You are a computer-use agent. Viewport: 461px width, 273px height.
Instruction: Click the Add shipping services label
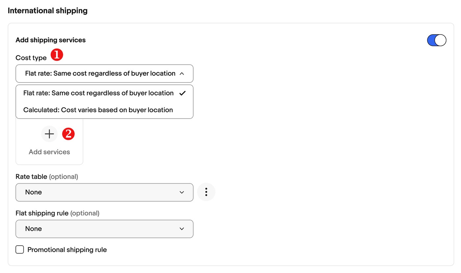coord(51,40)
